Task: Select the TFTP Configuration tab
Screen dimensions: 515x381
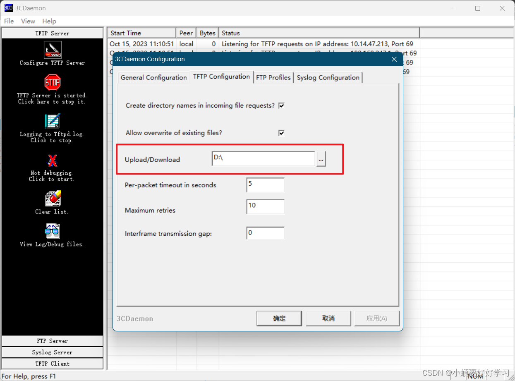Action: click(x=221, y=77)
